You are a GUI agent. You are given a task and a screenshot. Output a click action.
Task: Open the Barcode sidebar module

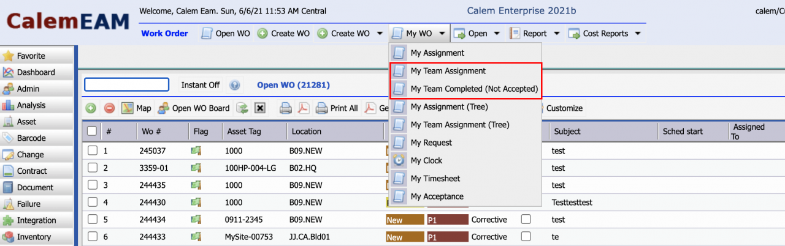[x=36, y=138]
